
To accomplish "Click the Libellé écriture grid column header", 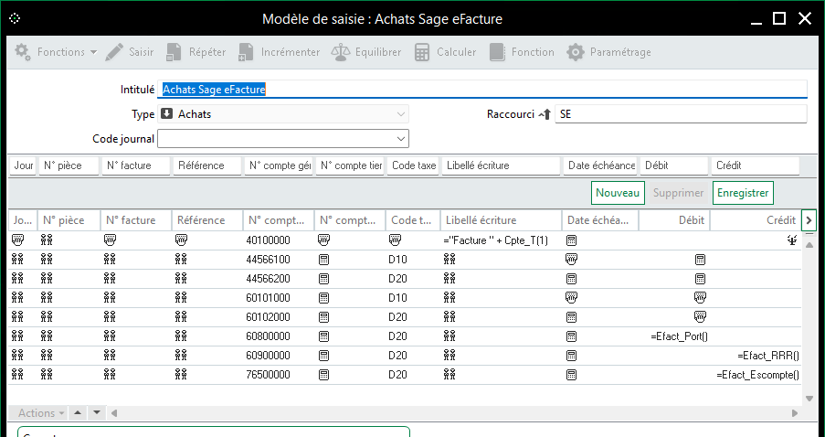I will 501,220.
